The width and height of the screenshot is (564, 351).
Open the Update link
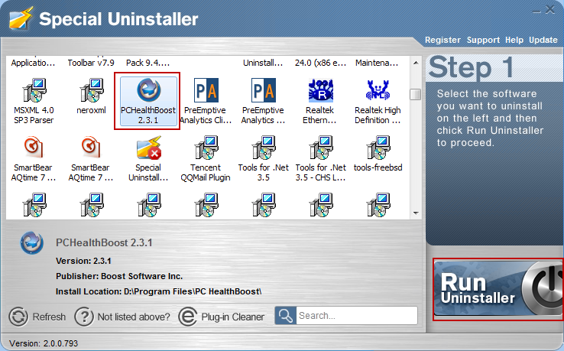point(543,40)
